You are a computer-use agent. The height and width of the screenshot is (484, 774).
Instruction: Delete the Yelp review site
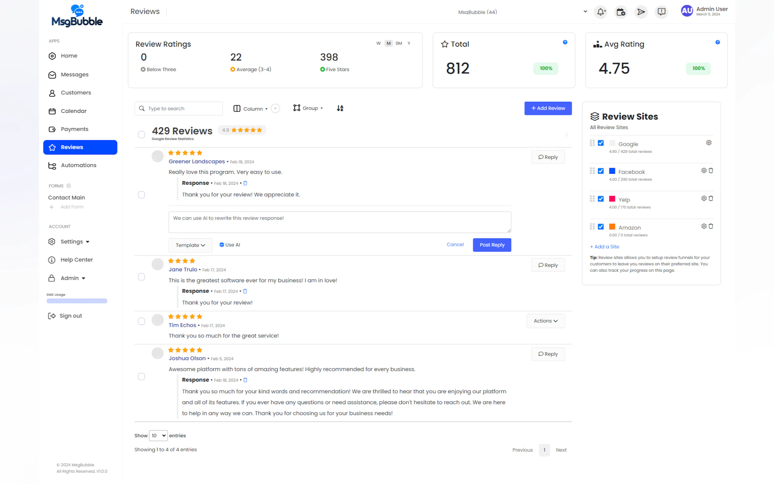[711, 198]
